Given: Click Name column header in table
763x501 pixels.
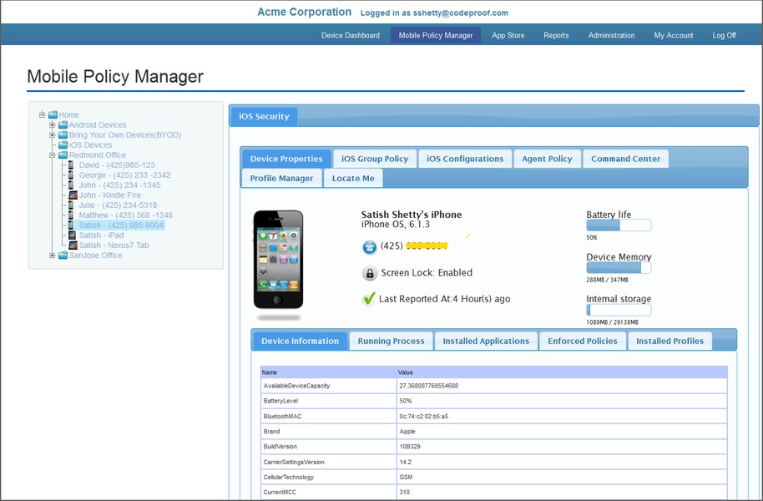Looking at the screenshot, I should point(269,372).
